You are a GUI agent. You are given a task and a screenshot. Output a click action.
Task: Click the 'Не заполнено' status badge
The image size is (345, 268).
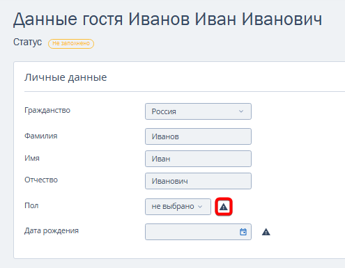click(71, 43)
